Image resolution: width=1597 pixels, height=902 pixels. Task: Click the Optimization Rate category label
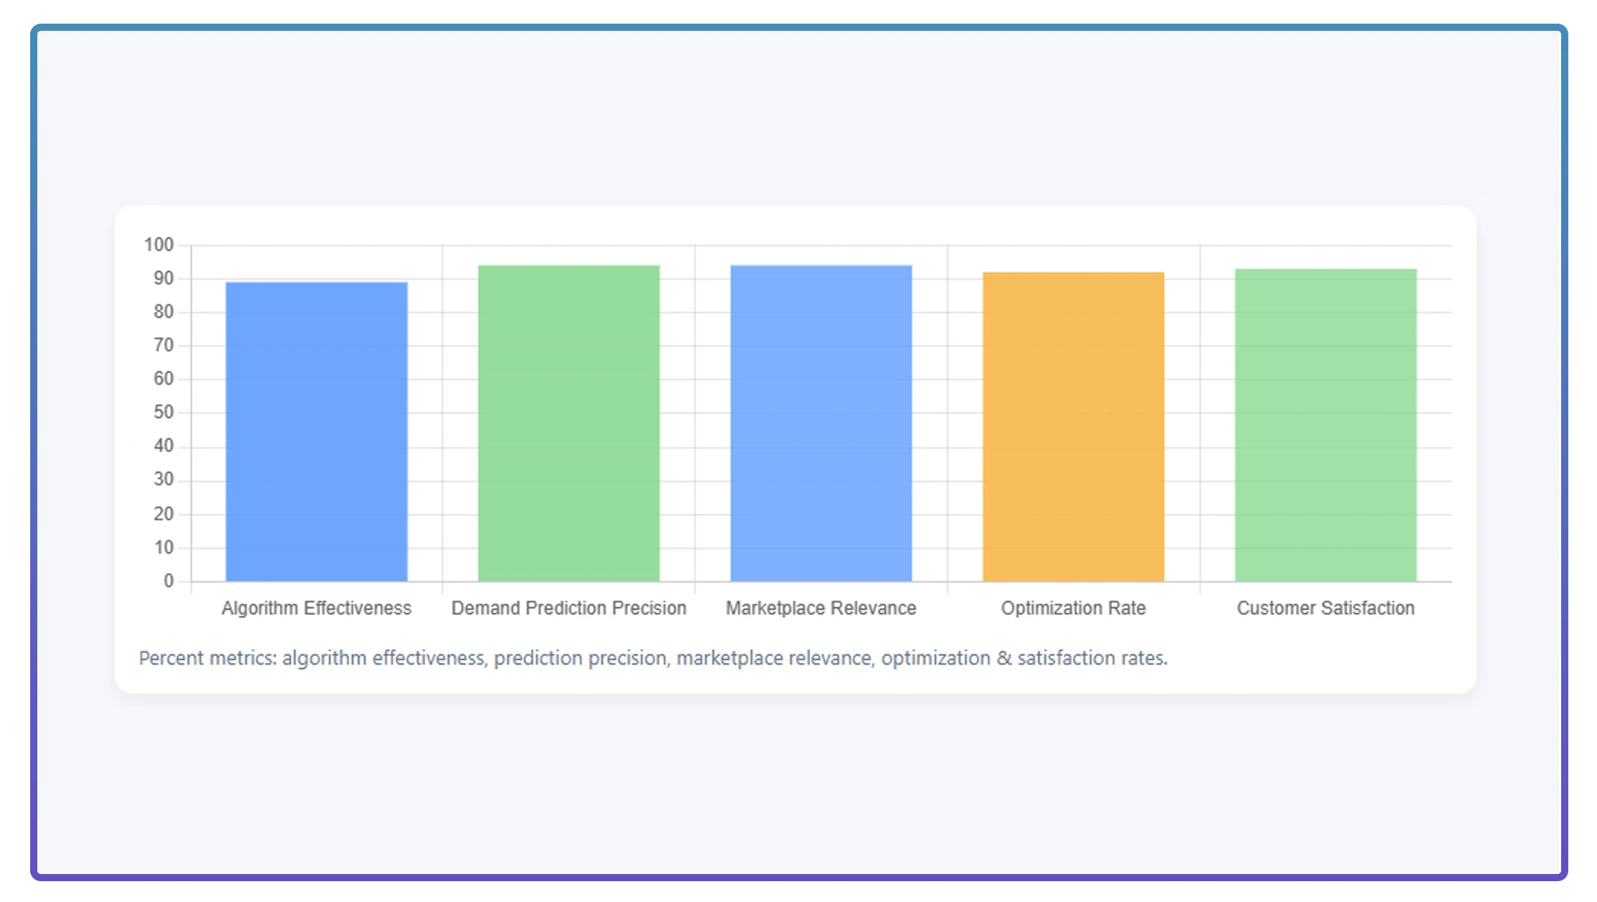click(x=1073, y=608)
